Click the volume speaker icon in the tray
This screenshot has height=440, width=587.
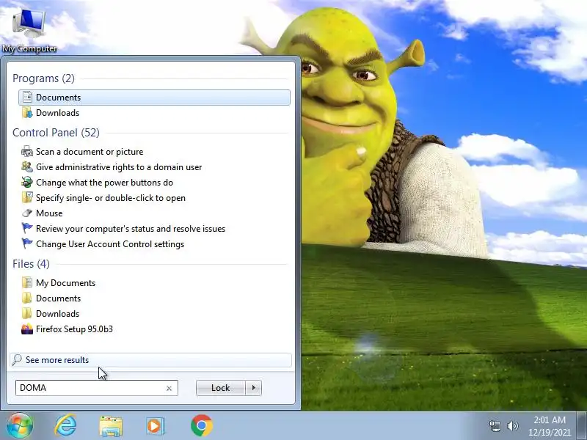512,426
